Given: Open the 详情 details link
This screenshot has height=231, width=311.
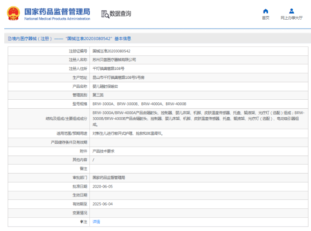Looking at the screenshot, I should 96,222.
